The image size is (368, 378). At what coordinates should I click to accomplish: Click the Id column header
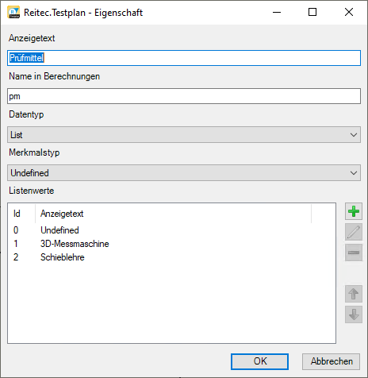pos(21,214)
